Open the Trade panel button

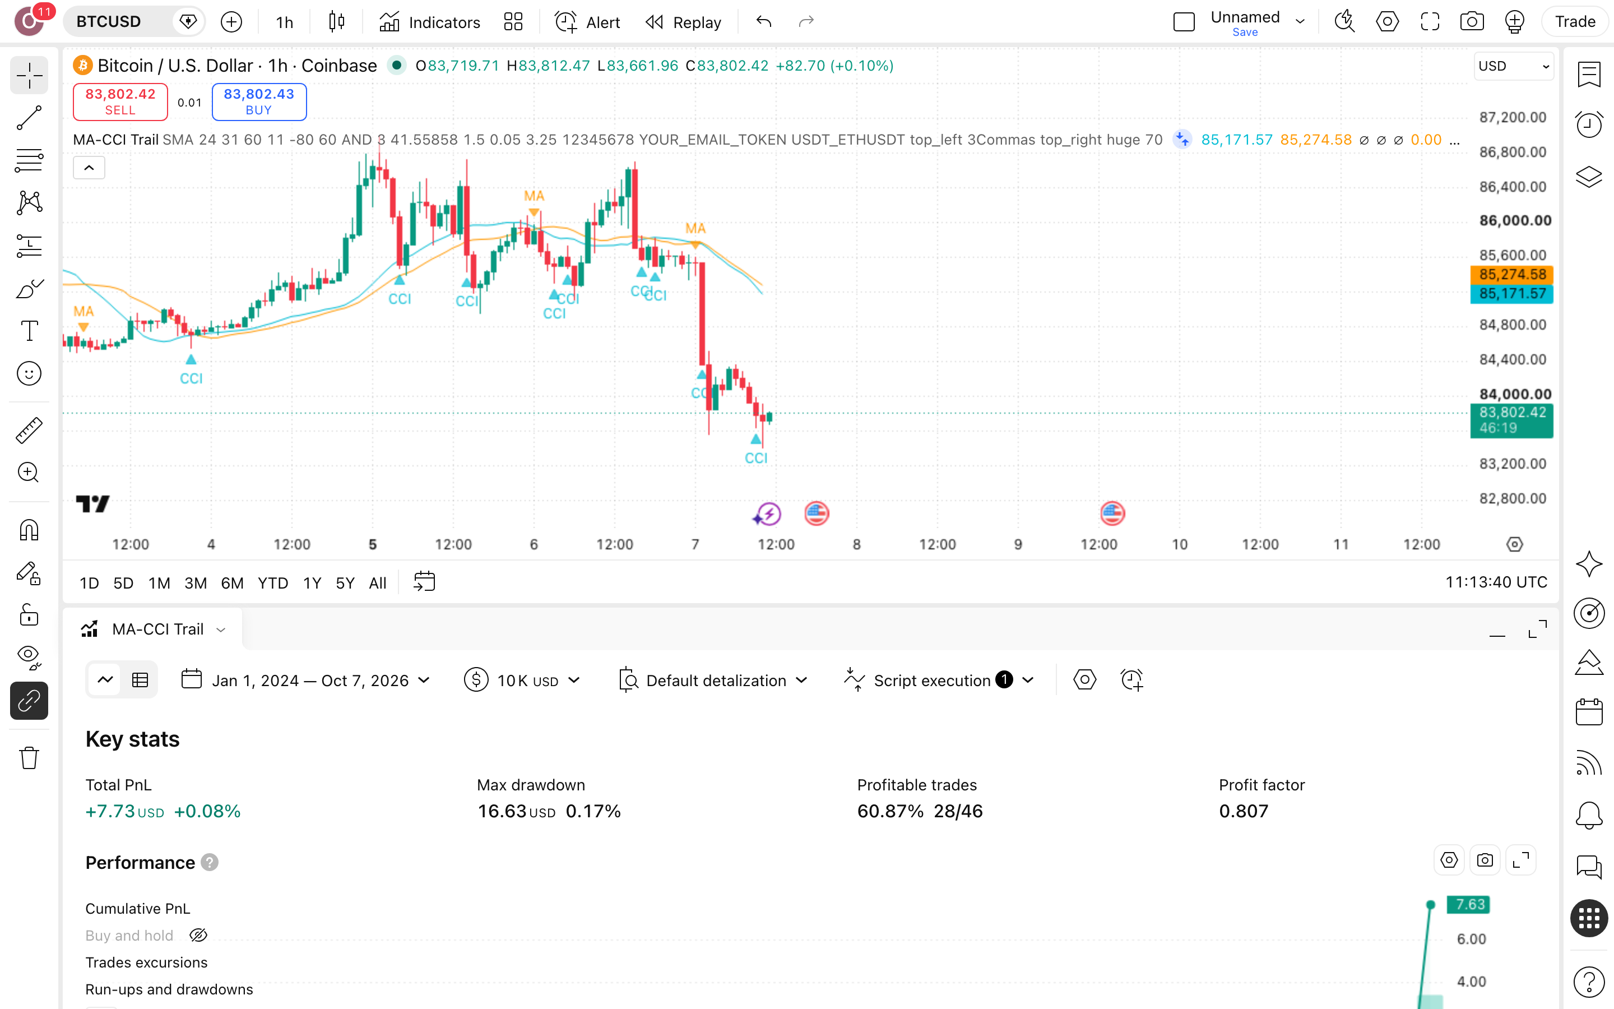pos(1575,22)
